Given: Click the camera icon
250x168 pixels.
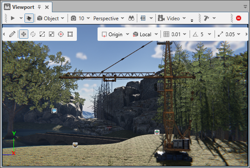Looking at the screenshot, I should (x=73, y=18).
